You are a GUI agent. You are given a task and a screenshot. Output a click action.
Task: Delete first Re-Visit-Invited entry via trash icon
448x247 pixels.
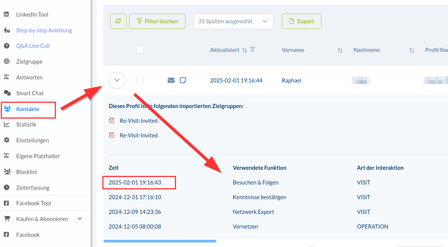coord(111,121)
